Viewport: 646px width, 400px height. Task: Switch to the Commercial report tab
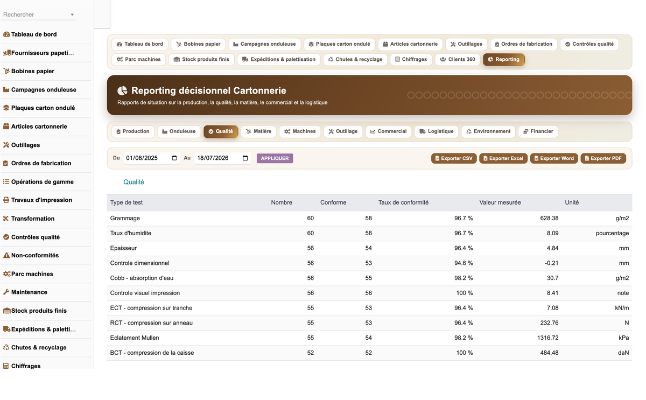(x=389, y=131)
